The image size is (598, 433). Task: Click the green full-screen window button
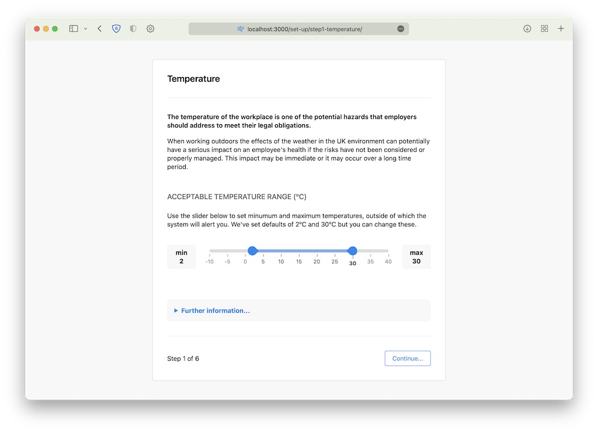coord(55,29)
